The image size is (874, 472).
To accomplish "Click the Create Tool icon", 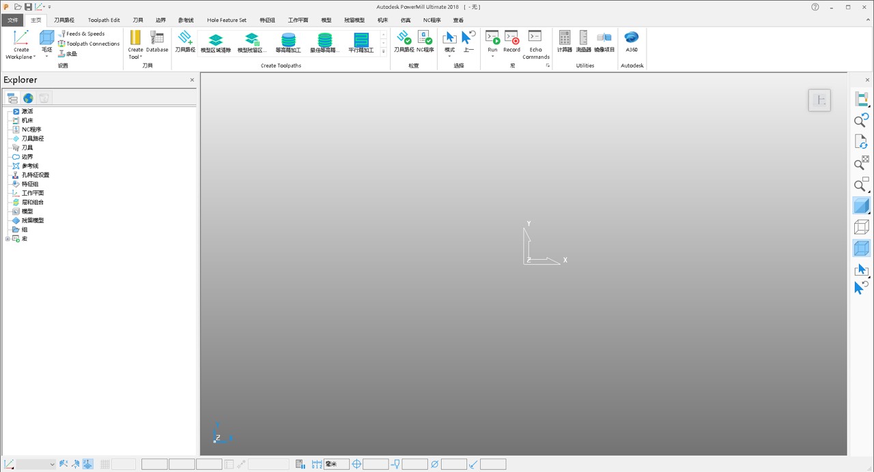I will 135,38.
